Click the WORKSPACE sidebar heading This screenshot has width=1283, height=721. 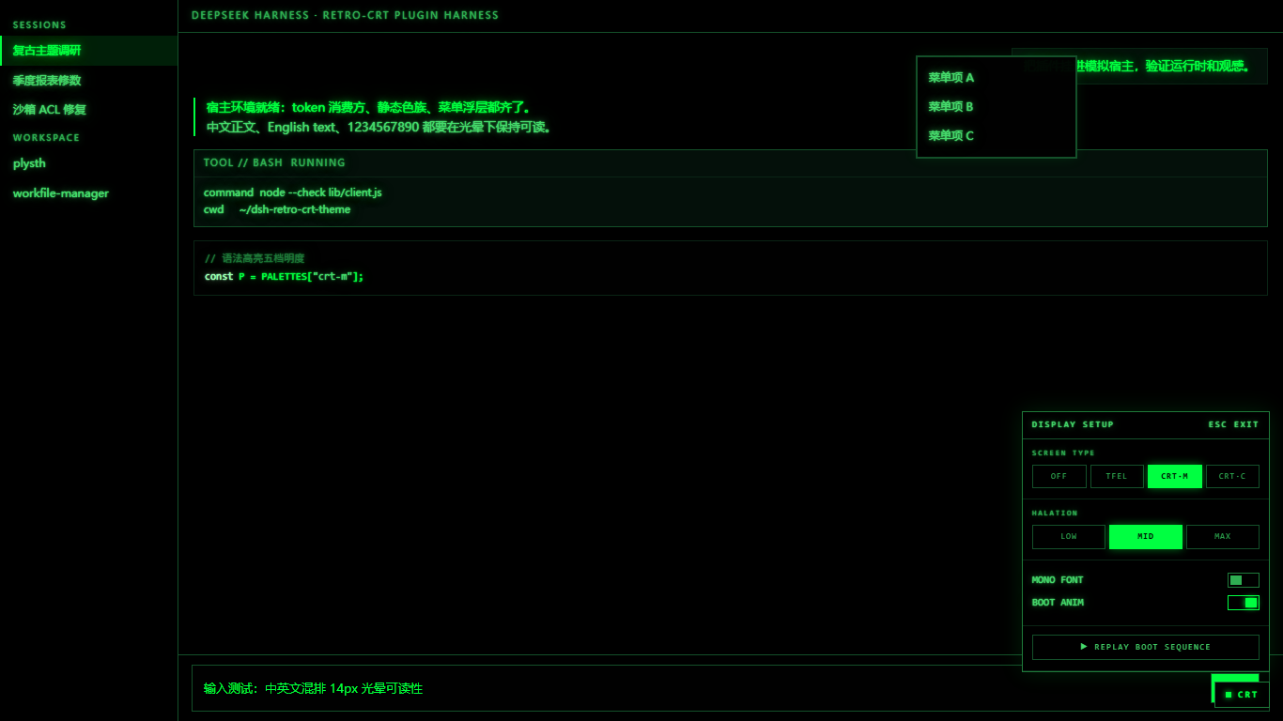(46, 138)
